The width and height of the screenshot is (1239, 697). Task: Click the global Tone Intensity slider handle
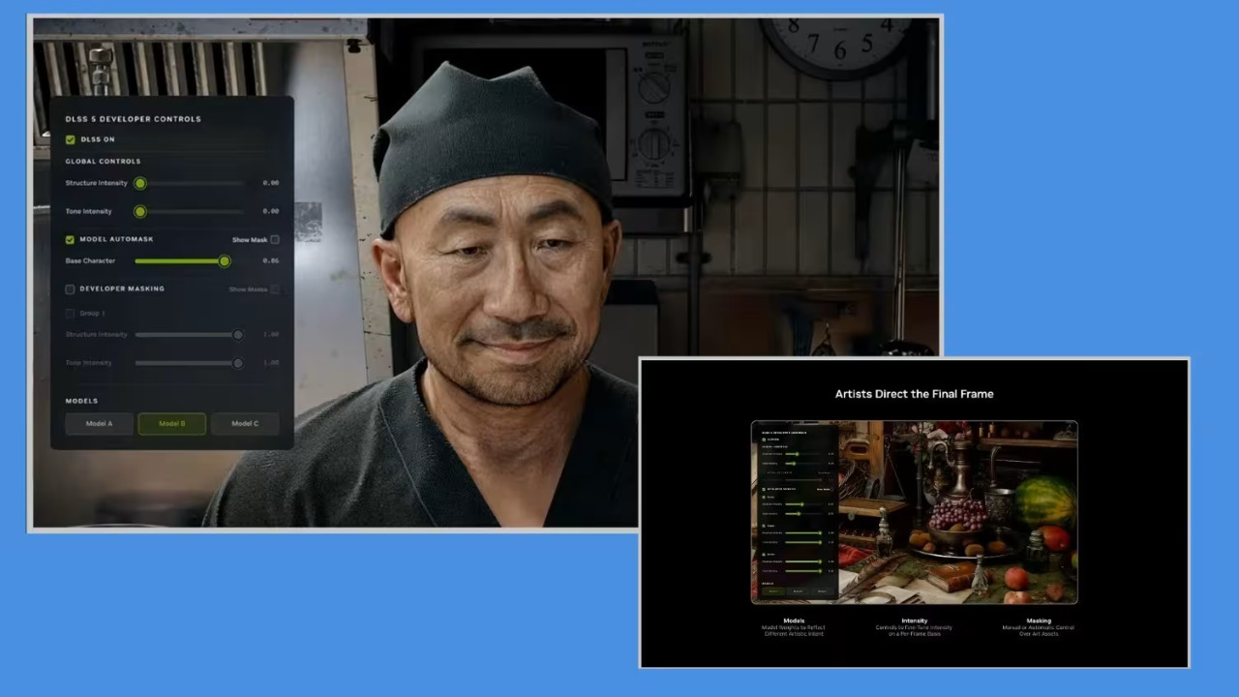(140, 211)
